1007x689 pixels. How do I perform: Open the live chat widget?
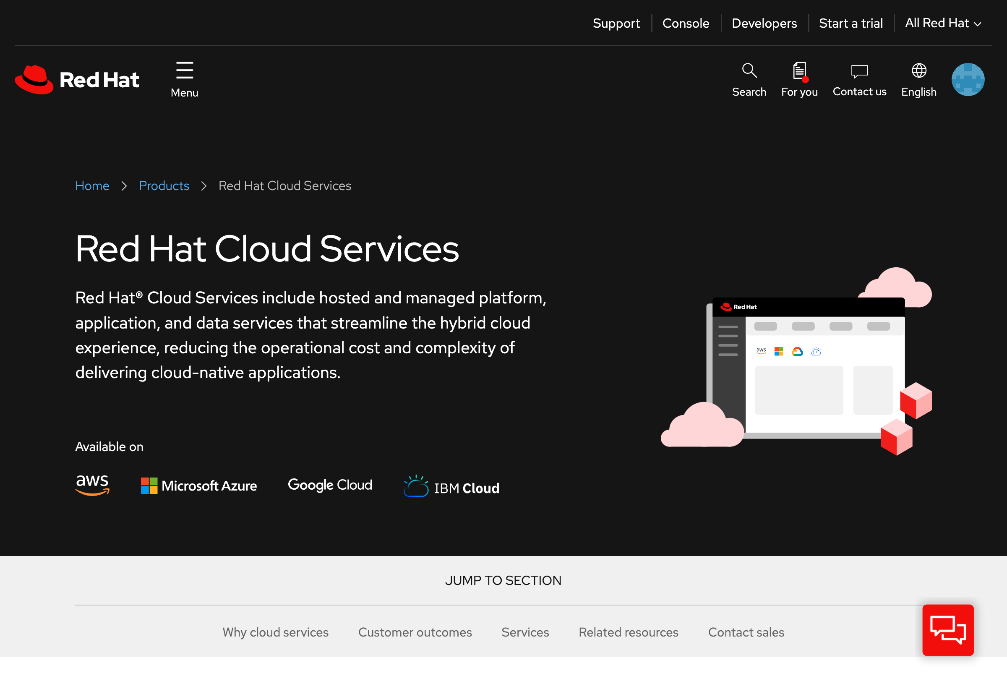(948, 630)
